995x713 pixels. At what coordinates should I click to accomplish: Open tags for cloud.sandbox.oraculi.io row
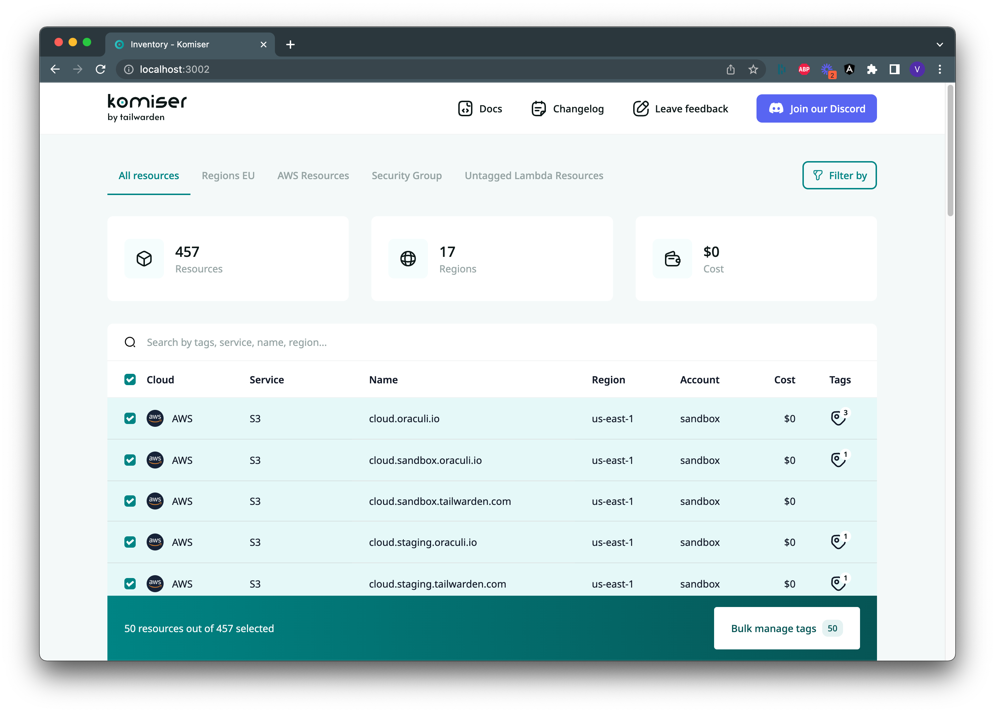pyautogui.click(x=839, y=459)
